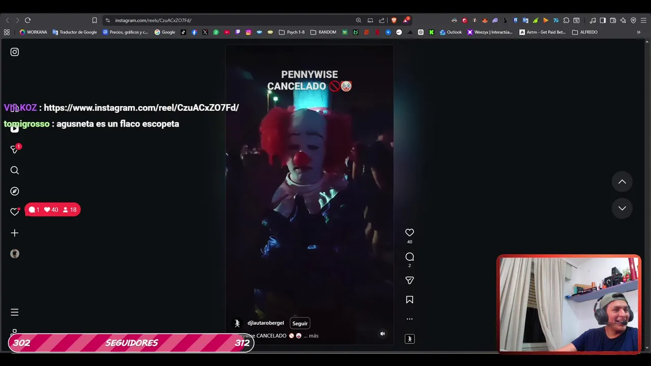Open Explore compass icon in sidebar
Screen dimensions: 651x366
pos(15,191)
